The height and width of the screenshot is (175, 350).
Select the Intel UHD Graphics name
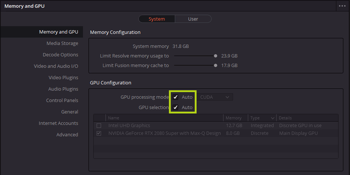(x=129, y=126)
